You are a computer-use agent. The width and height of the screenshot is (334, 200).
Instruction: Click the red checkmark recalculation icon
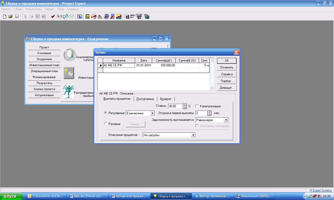coord(53,16)
